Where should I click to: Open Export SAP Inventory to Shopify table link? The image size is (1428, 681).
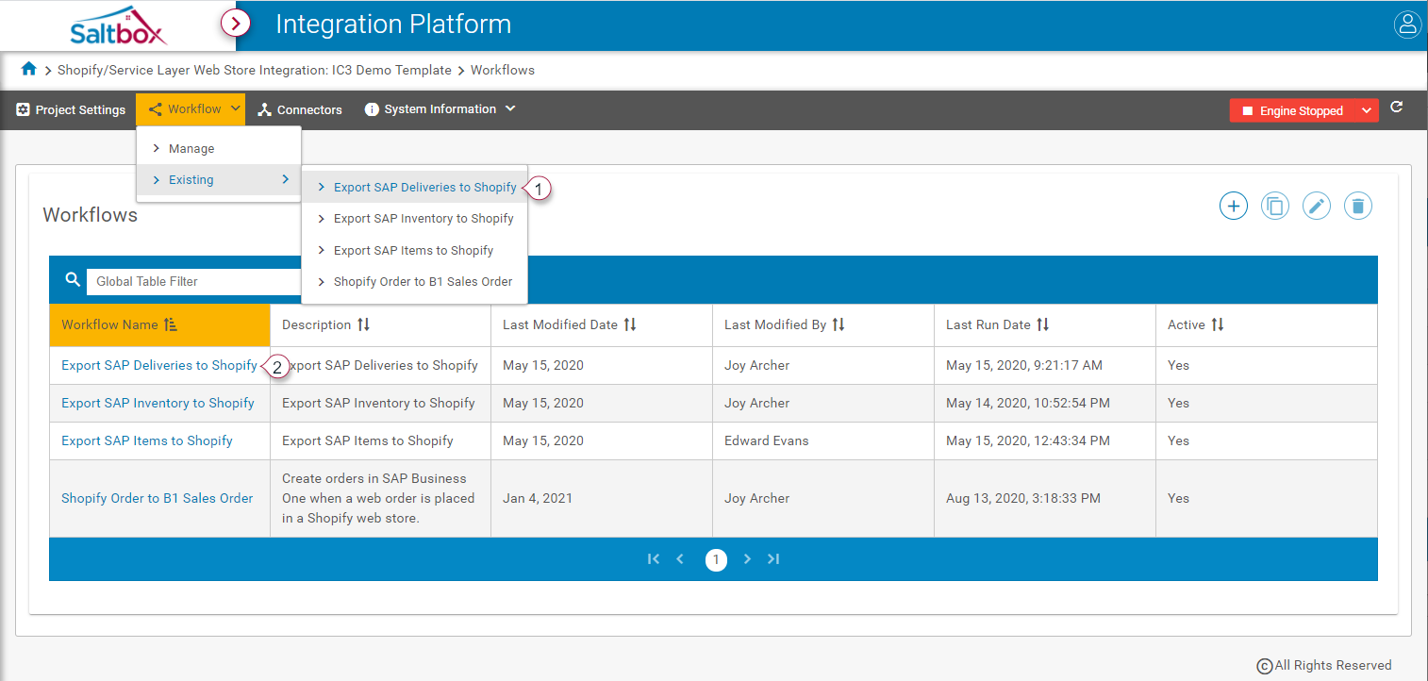pyautogui.click(x=158, y=403)
